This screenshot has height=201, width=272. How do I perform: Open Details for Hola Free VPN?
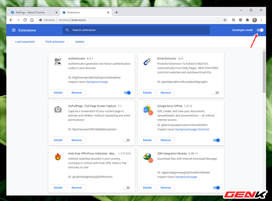[58, 187]
